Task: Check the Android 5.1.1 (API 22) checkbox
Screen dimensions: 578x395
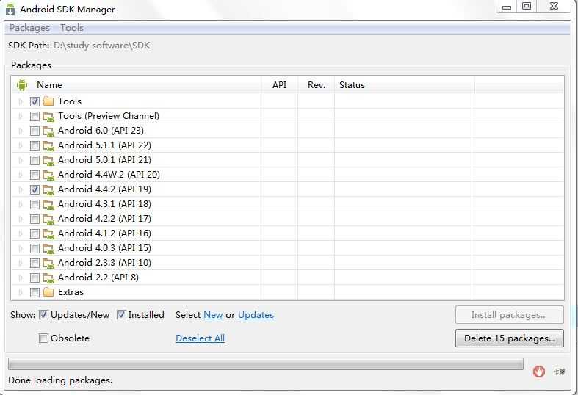Action: (x=35, y=146)
